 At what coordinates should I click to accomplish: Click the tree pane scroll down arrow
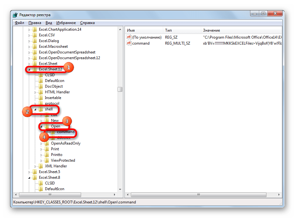(120, 190)
